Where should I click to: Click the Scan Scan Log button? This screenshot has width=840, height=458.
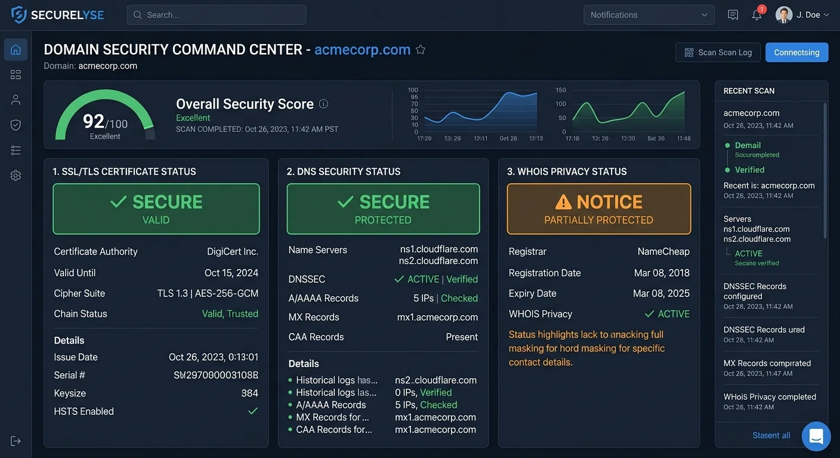tap(718, 52)
